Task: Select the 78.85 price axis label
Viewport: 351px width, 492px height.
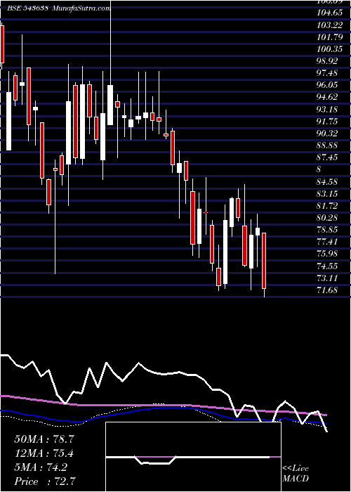Action: click(x=327, y=230)
